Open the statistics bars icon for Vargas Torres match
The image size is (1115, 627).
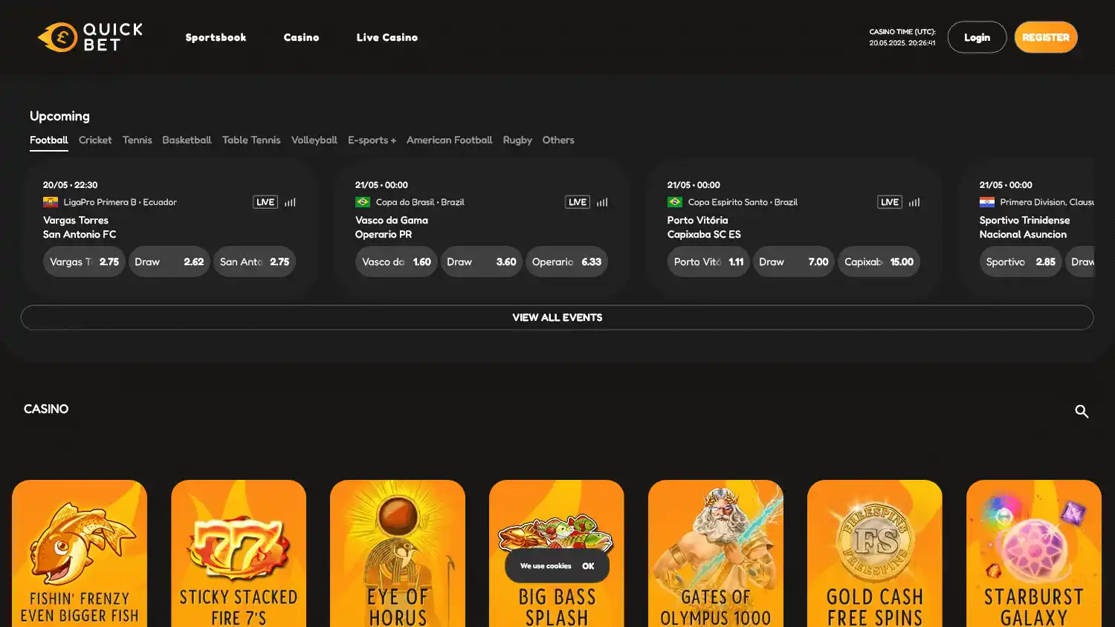click(x=290, y=202)
